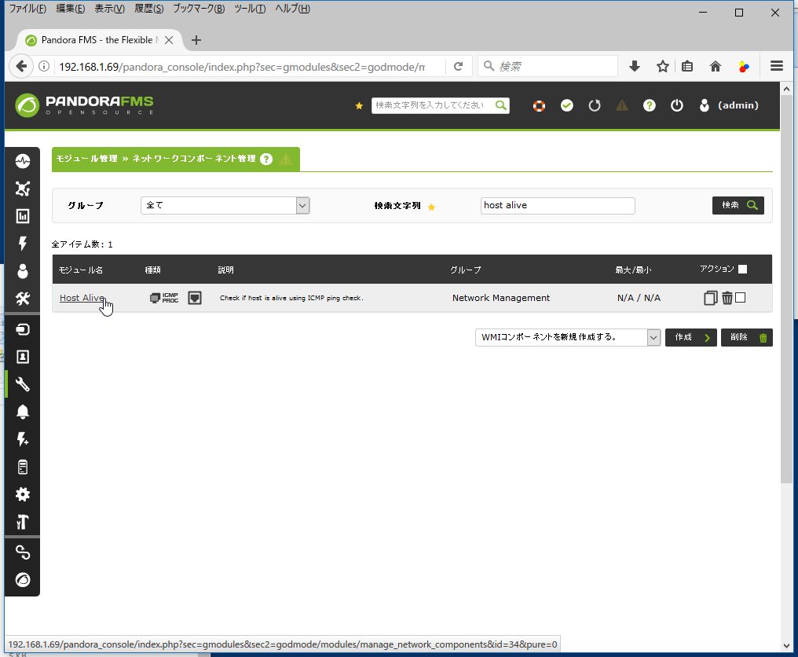Open the Topology maps sidebar icon
This screenshot has height=657, width=798.
click(x=23, y=189)
